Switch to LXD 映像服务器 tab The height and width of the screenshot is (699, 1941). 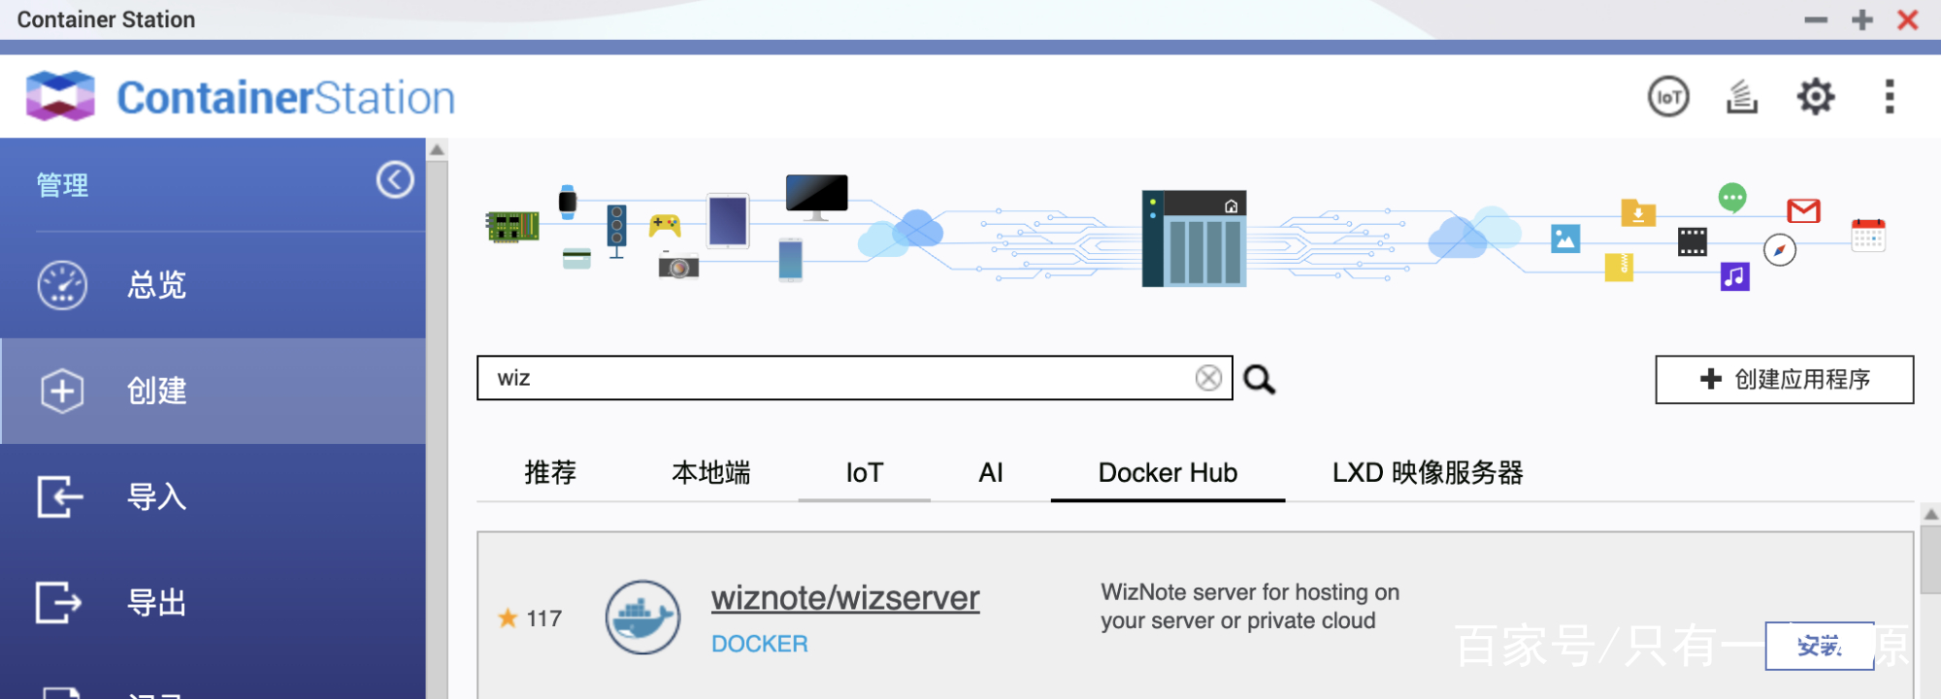(1428, 473)
